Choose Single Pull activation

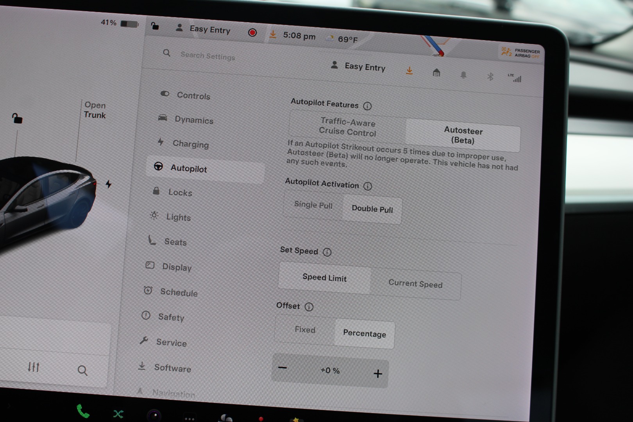(313, 205)
